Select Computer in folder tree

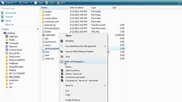tap(14, 43)
